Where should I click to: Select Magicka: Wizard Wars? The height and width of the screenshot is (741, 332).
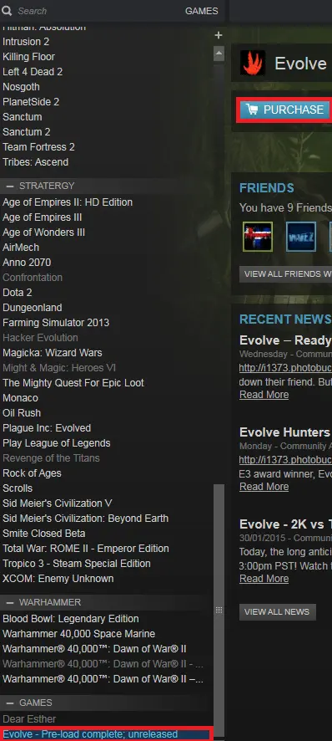tap(53, 353)
